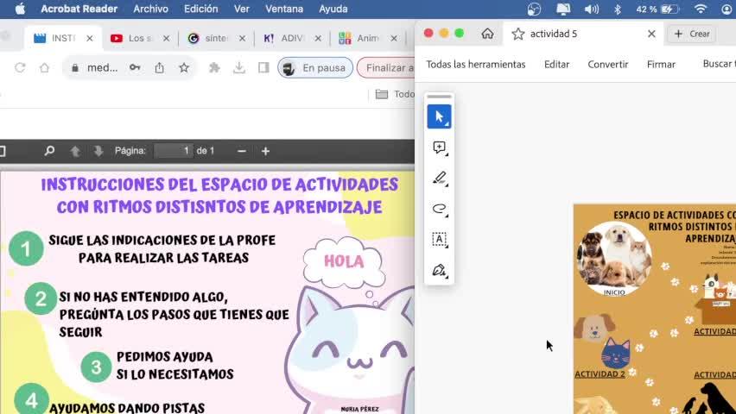Click the Crear button
This screenshot has height=414, width=736.
pos(692,34)
